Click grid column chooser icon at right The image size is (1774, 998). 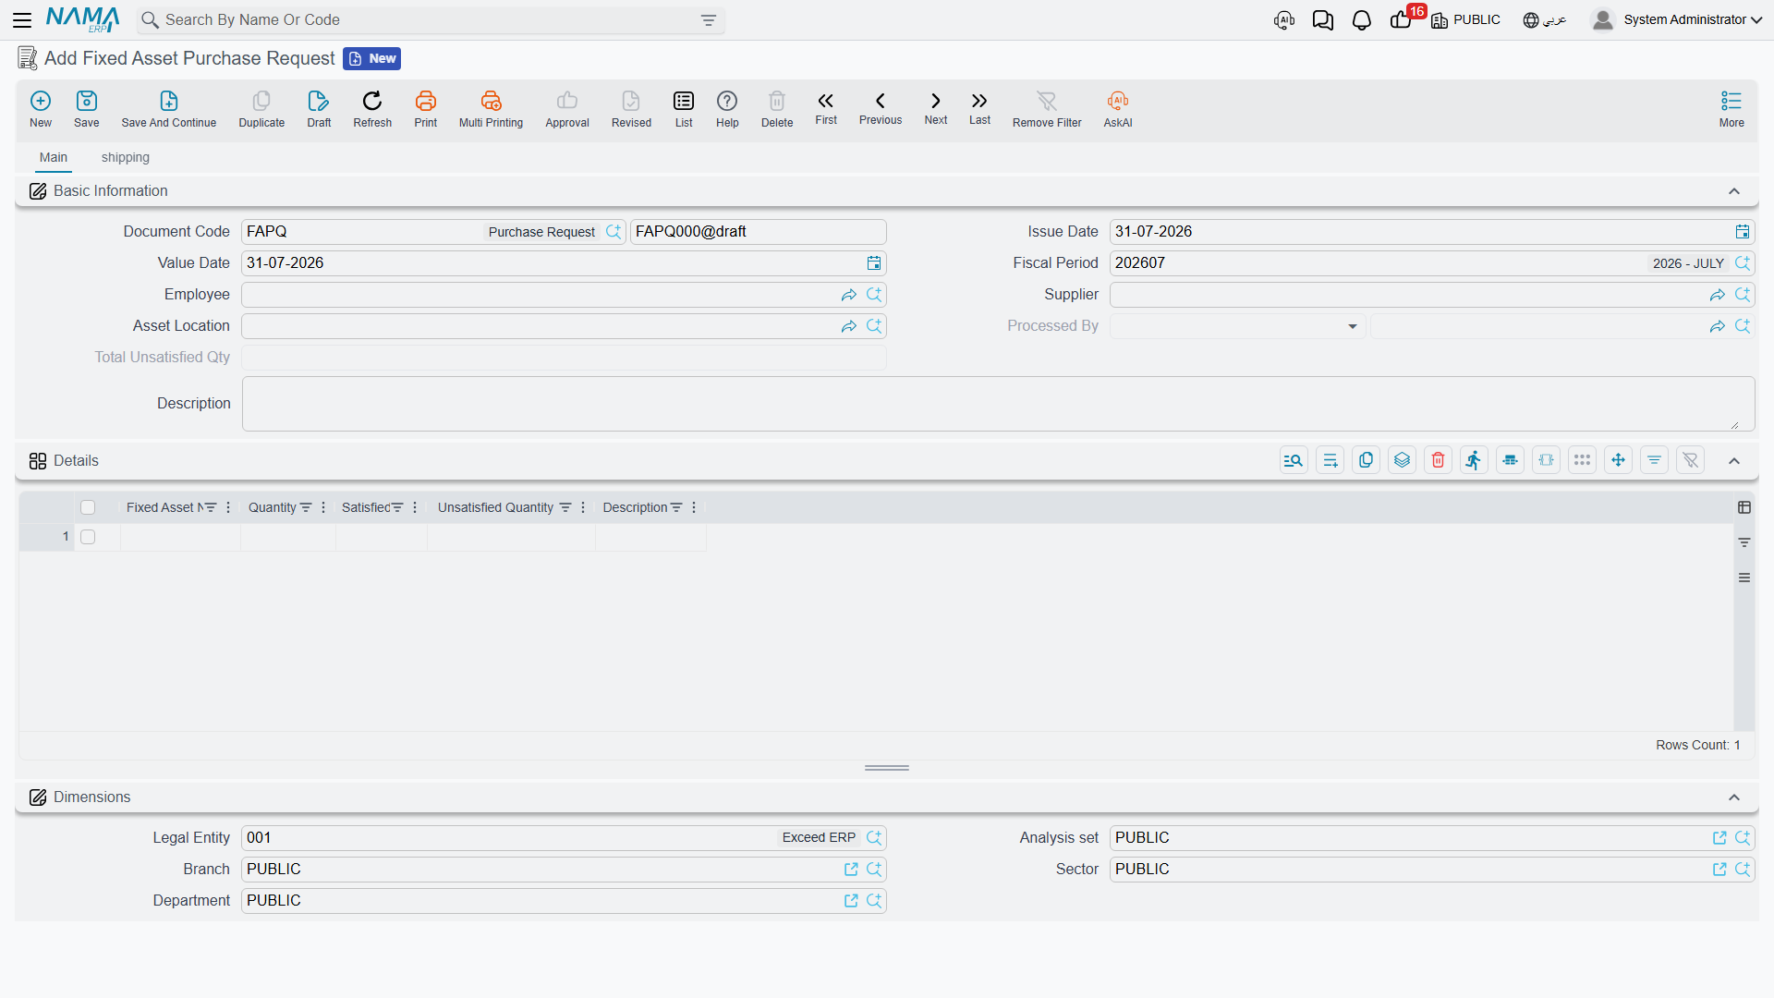click(1744, 507)
